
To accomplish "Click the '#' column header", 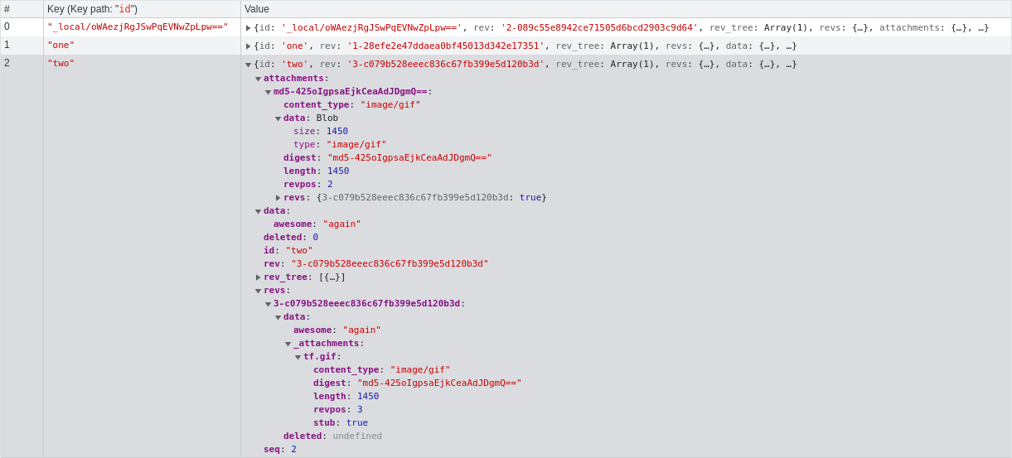I will [x=22, y=9].
